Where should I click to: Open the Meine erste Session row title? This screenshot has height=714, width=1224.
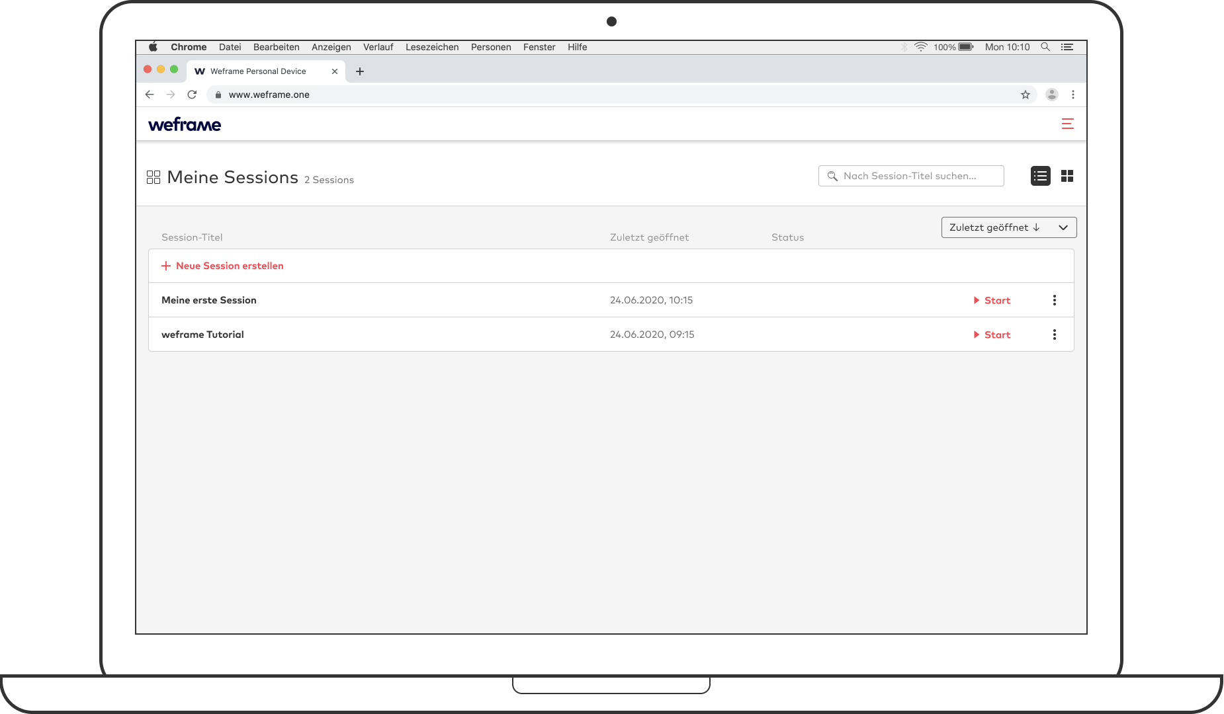point(209,300)
